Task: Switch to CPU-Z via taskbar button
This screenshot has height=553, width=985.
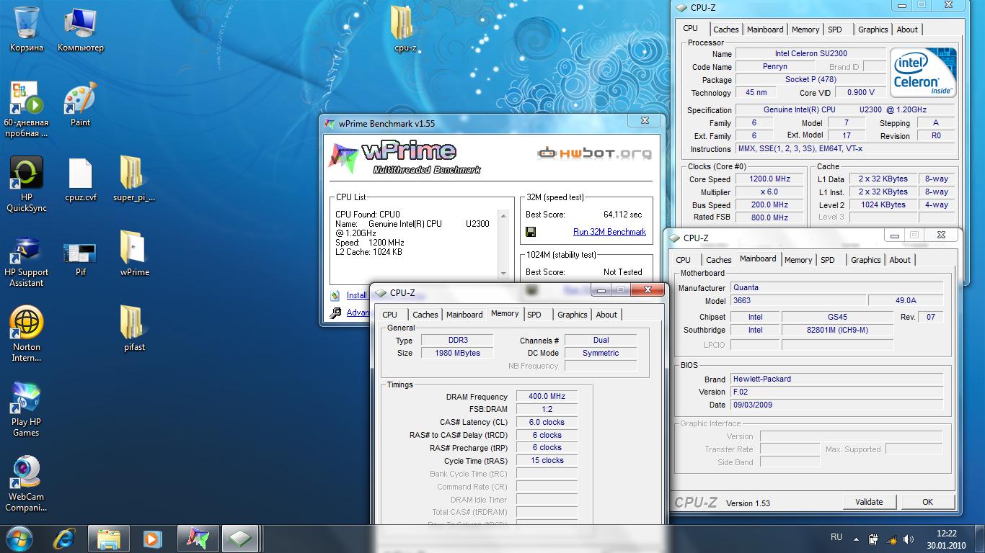Action: (x=242, y=539)
